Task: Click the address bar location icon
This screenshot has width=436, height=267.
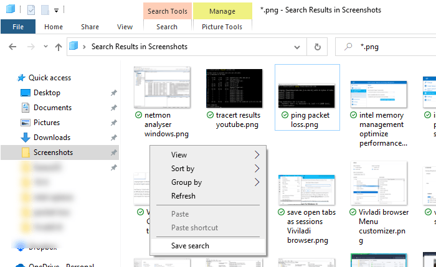Action: coord(73,45)
